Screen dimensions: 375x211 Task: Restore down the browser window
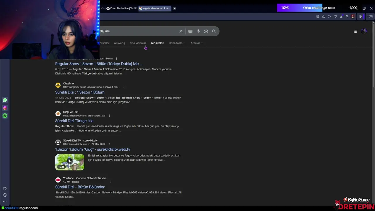click(364, 8)
